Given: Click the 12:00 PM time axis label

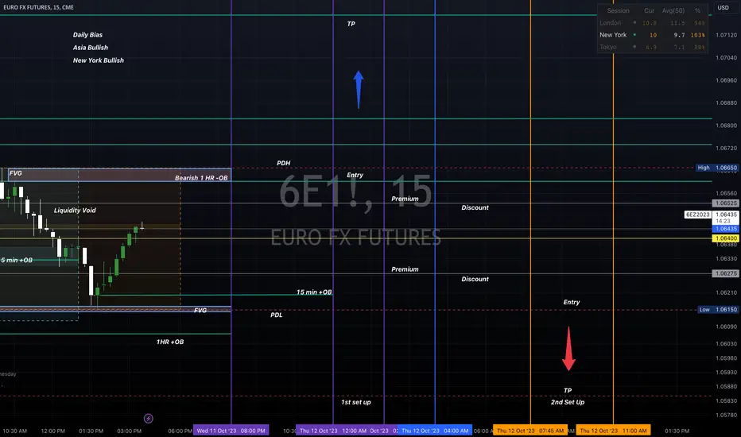Looking at the screenshot, I should tap(53, 431).
